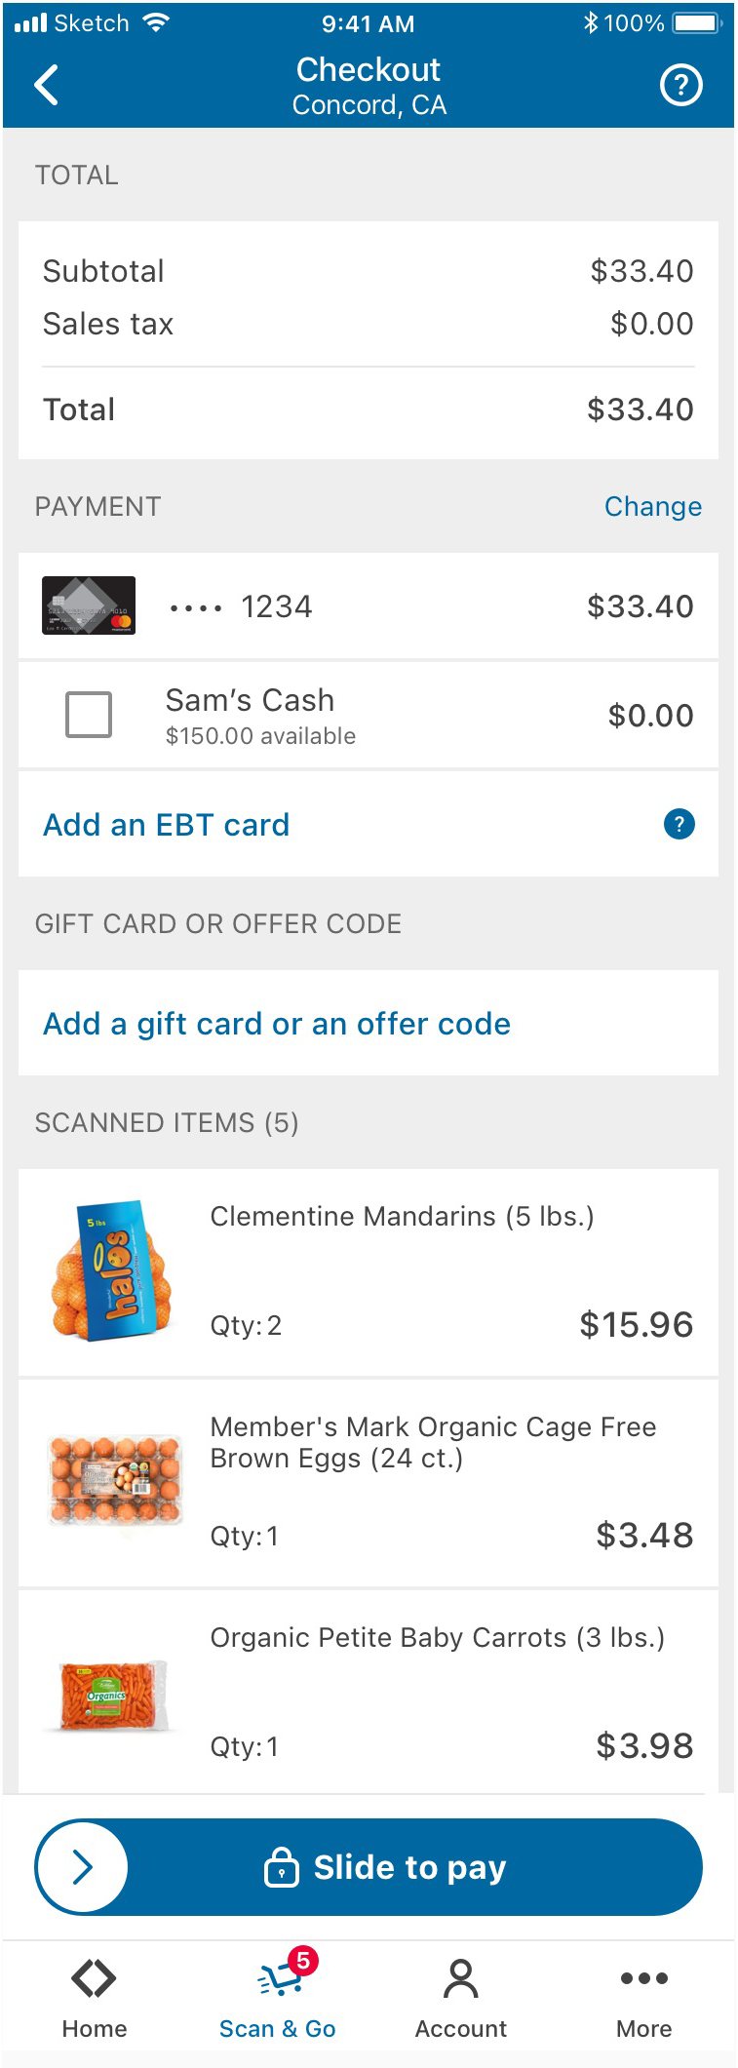Tap the Brown Eggs product image
738x2068 pixels.
115,1480
